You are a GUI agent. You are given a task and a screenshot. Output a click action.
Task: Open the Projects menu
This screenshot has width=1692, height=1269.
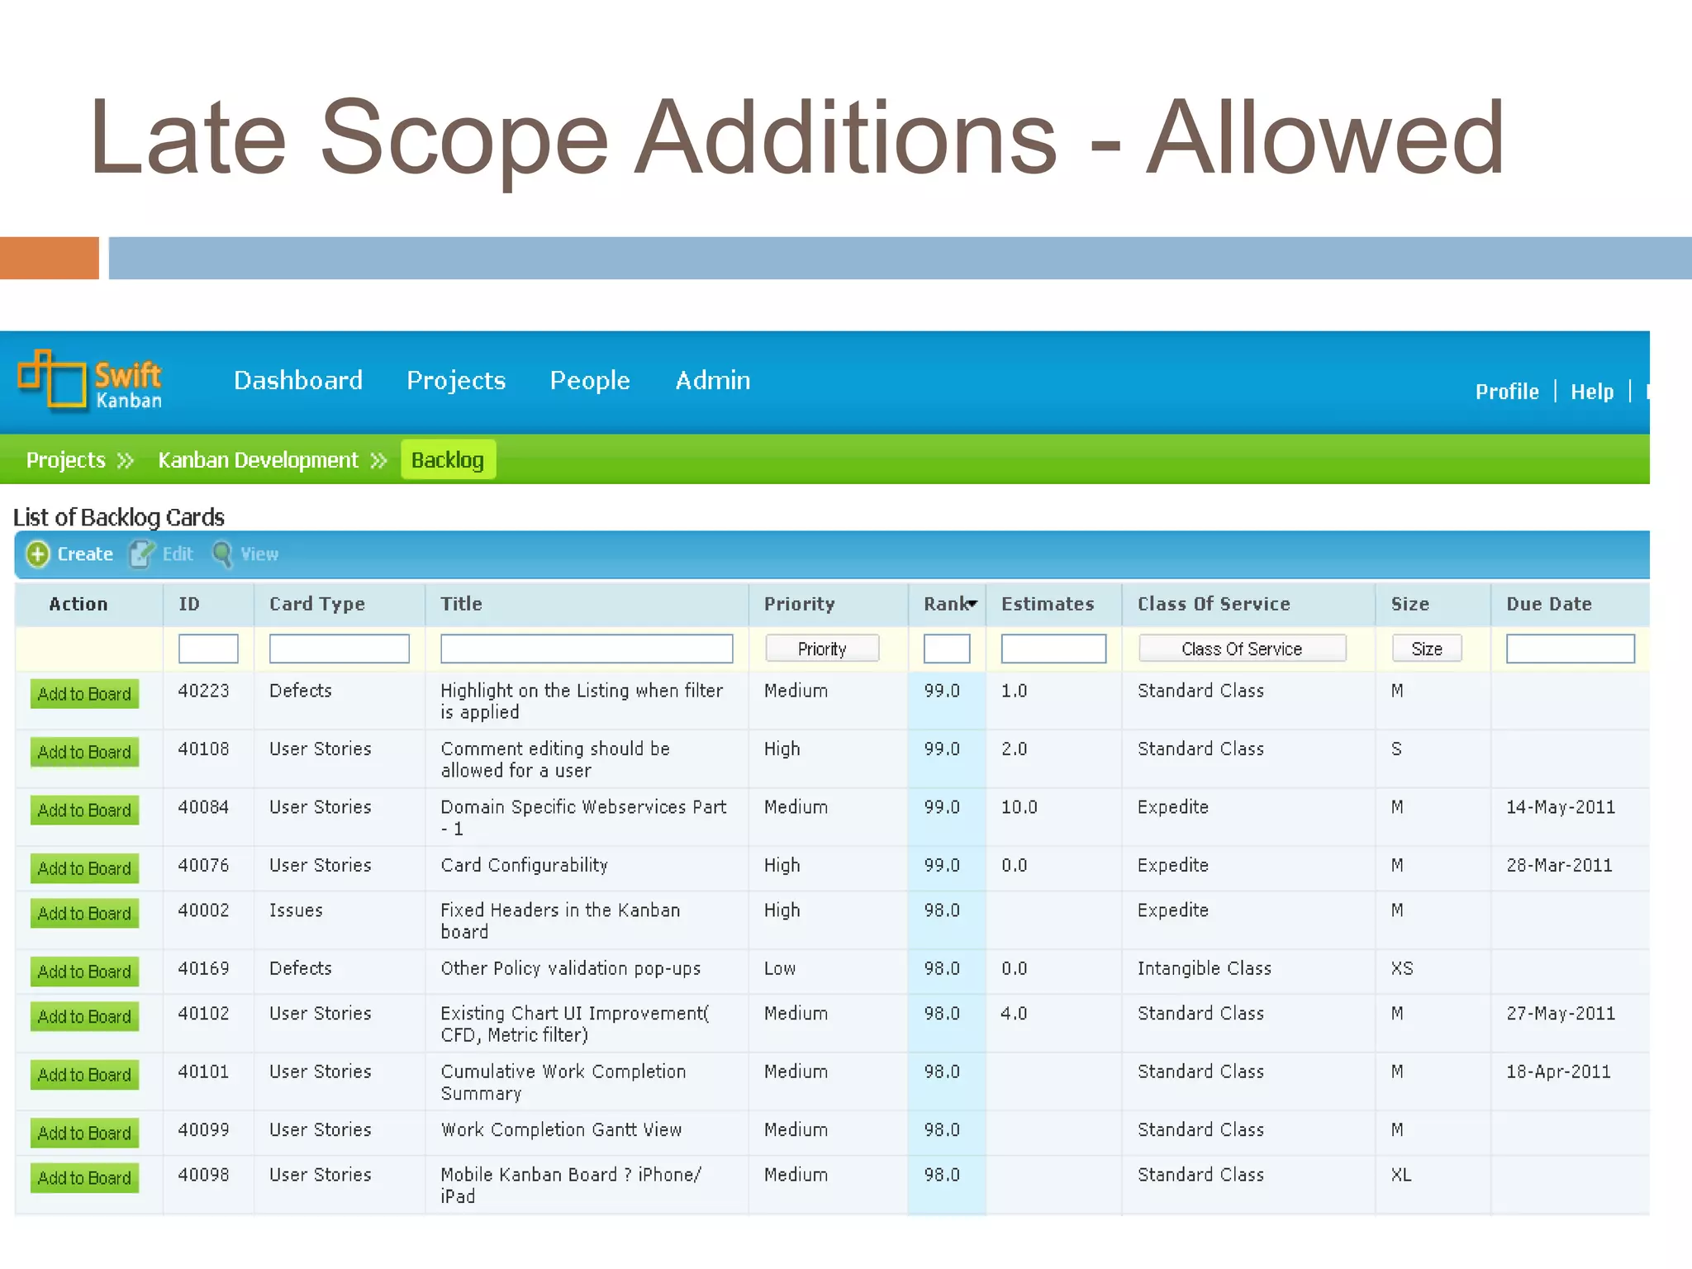[456, 380]
